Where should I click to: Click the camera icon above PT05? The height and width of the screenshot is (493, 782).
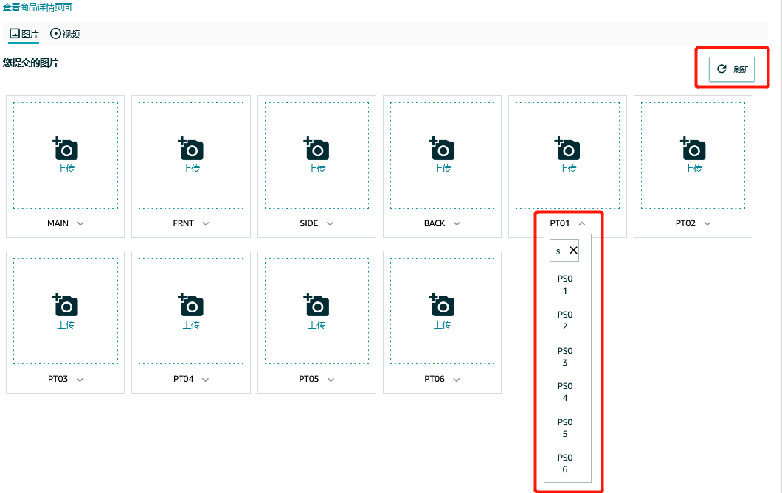point(316,305)
